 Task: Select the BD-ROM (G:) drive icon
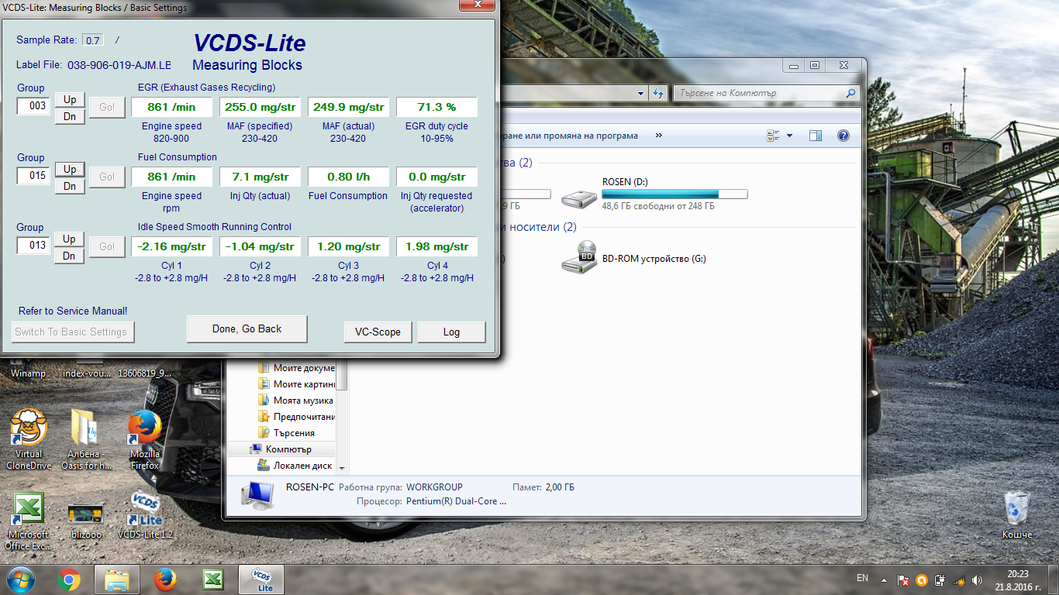579,257
